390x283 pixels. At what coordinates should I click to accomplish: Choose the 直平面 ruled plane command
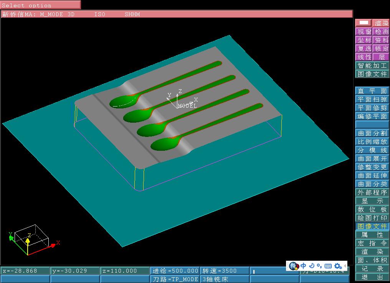tap(372, 91)
